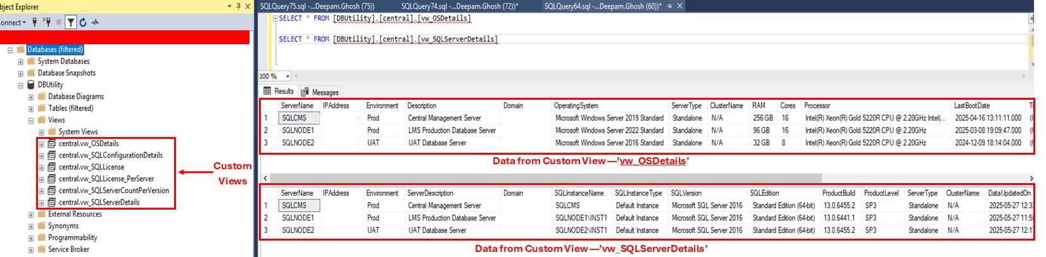Select the SQLNODE1\INST1 instance name cell
Screen dimensions: 1046x257
581,218
